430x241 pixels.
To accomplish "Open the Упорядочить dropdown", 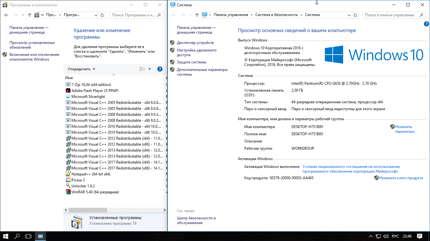I will pos(81,69).
